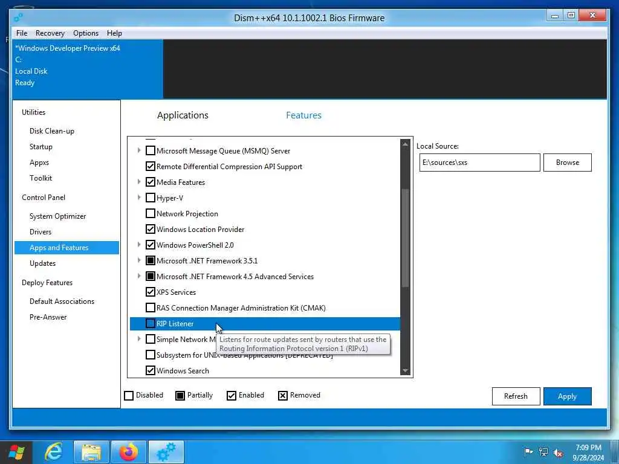Click the XPS Services feature label
The width and height of the screenshot is (619, 464).
(x=176, y=292)
